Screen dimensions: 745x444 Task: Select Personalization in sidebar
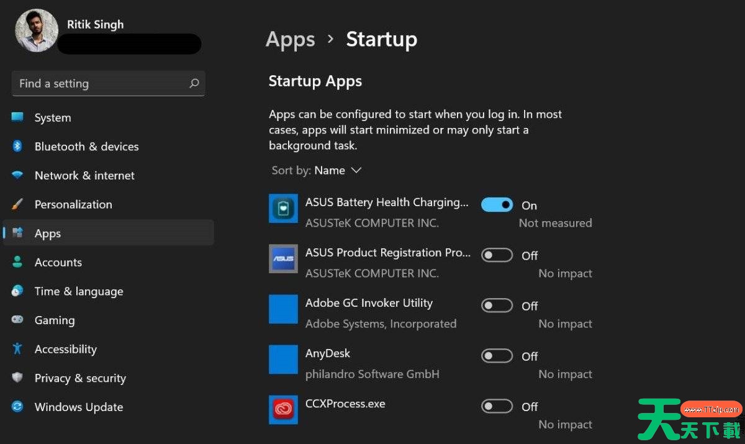pyautogui.click(x=109, y=204)
